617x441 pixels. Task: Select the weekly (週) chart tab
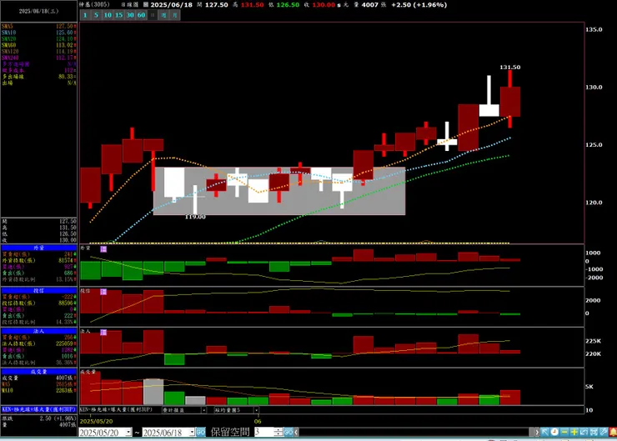163,15
